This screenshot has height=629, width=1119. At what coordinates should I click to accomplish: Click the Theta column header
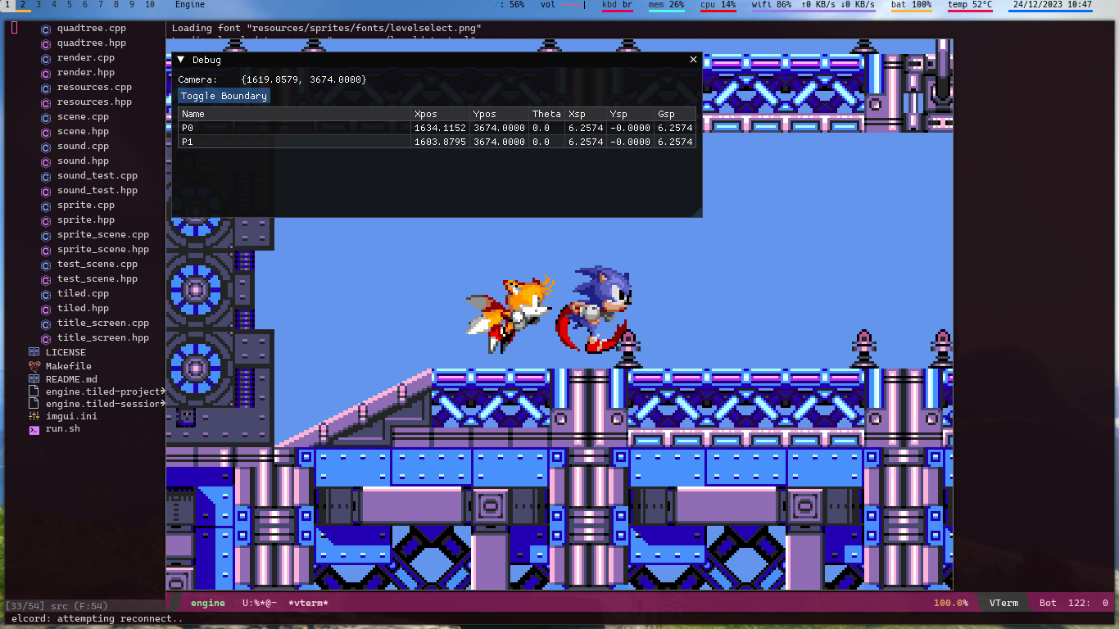(x=546, y=114)
